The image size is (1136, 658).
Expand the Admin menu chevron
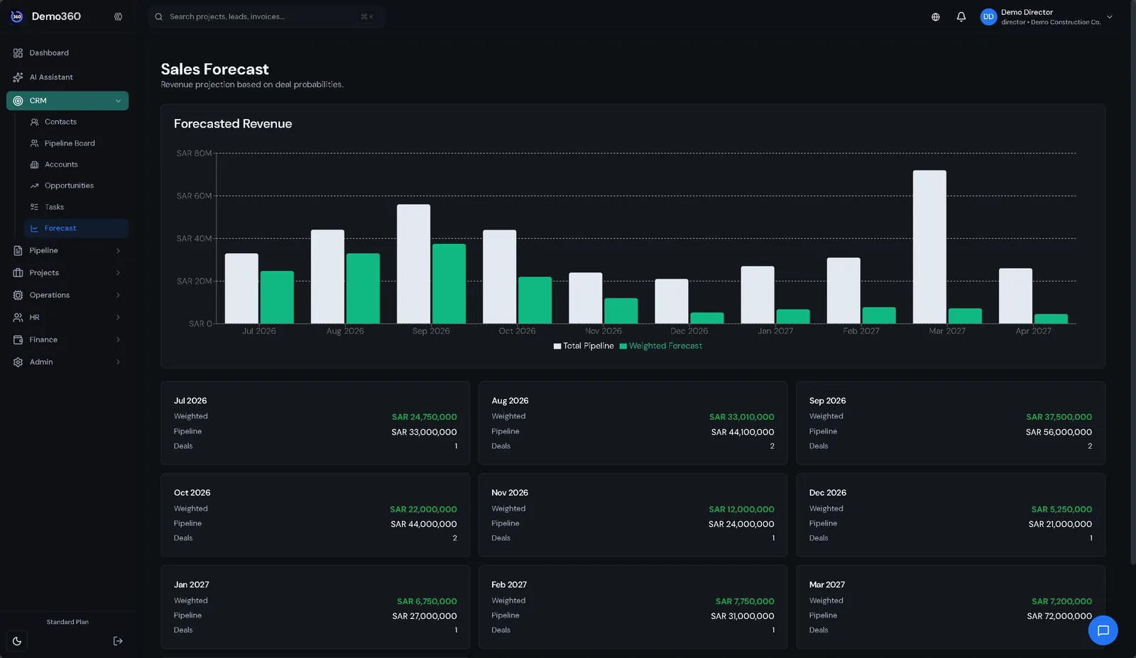118,362
